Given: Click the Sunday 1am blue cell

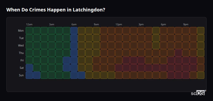Looking at the screenshot, I should (x=37, y=75).
